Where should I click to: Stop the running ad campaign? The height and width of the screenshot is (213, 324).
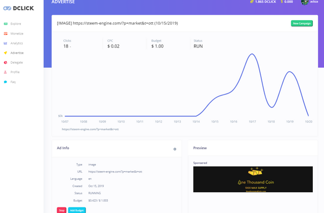(62, 210)
